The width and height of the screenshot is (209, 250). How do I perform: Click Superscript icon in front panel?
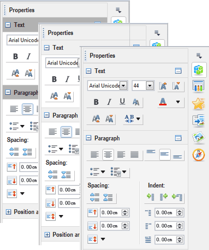96,119
